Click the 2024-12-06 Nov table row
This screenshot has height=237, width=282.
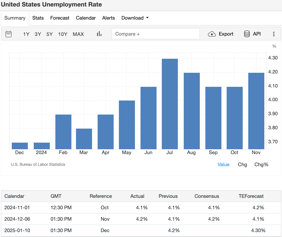coord(141,219)
